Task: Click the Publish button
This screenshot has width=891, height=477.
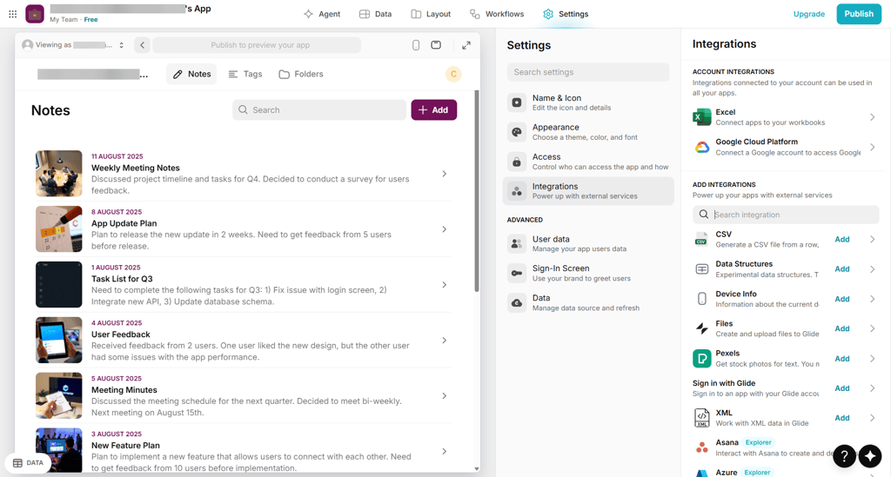Action: point(859,14)
